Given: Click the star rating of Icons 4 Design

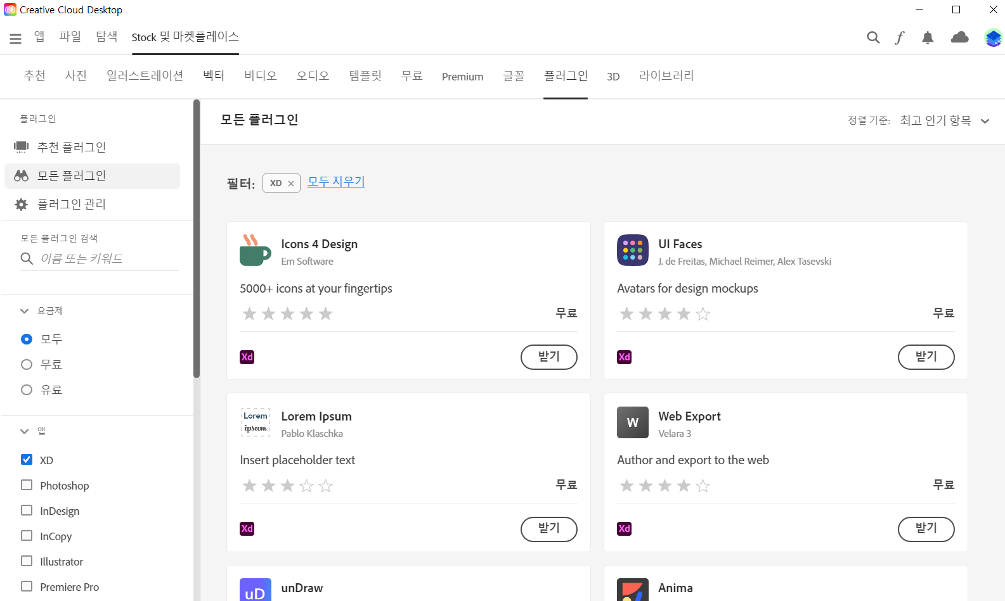Looking at the screenshot, I should click(287, 313).
